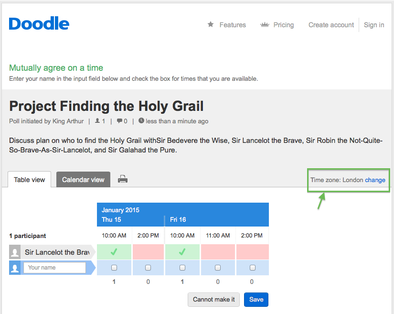Viewport: 394px width, 314px height.
Task: Click the Create account link
Action: 331,25
